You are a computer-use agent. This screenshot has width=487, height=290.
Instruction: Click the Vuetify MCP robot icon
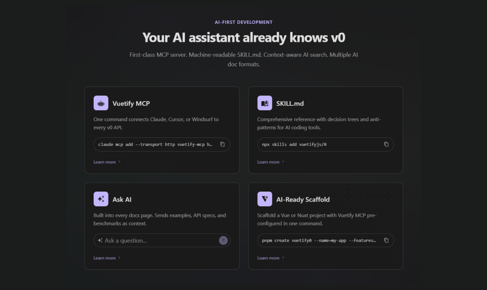(101, 103)
